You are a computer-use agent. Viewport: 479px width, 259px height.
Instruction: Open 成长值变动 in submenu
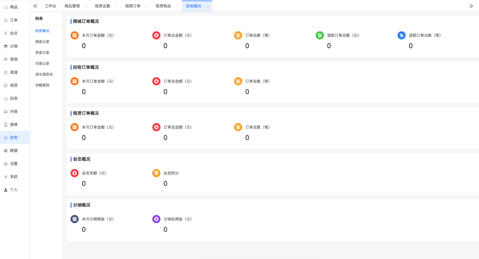44,74
